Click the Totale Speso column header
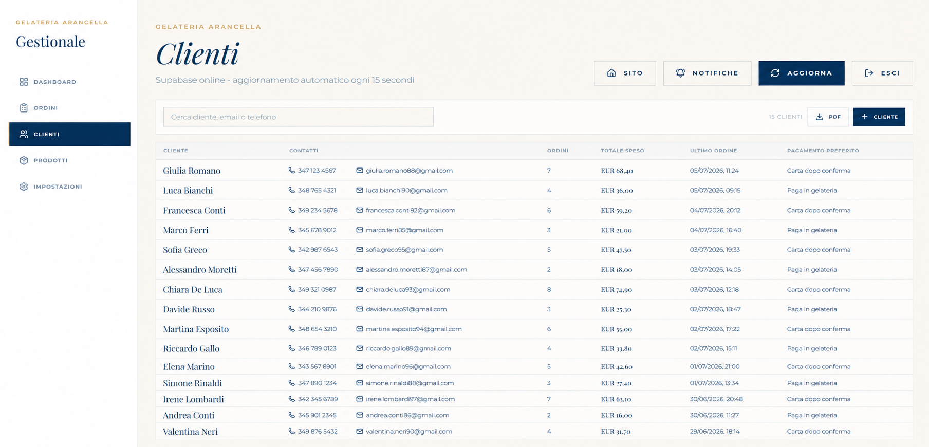Screen dimensions: 929x447 (622, 151)
